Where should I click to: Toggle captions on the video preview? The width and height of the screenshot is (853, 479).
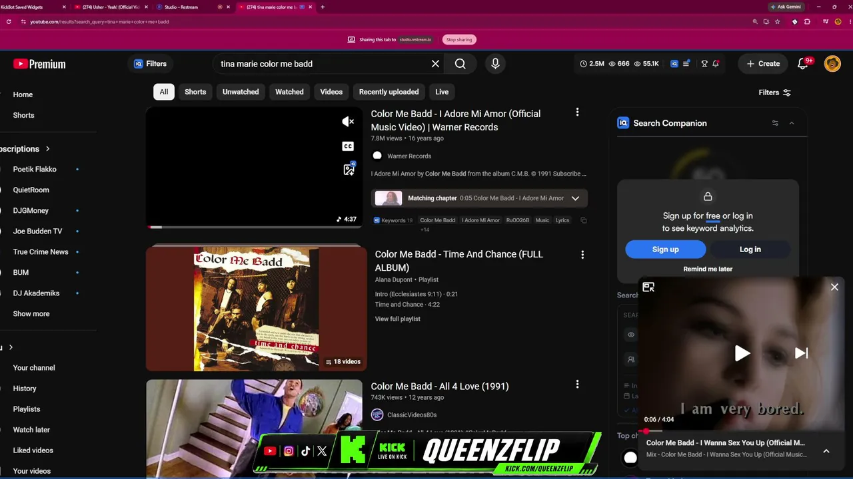coord(348,146)
